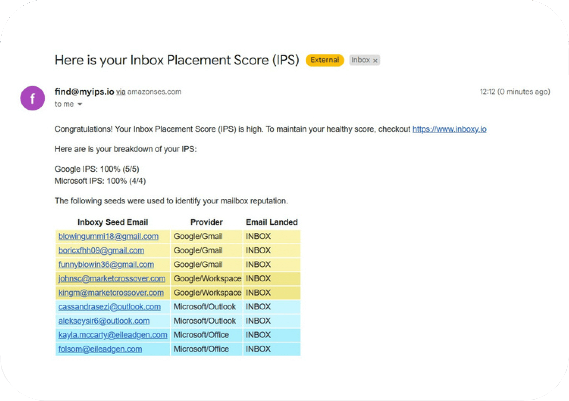This screenshot has height=401, width=569.
Task: Select the 'Microsoft IPS: 100% (4/4)' line
Action: click(x=100, y=181)
